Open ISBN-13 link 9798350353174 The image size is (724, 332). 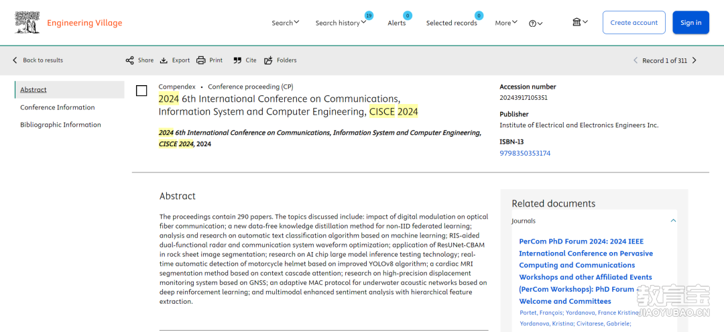point(525,153)
